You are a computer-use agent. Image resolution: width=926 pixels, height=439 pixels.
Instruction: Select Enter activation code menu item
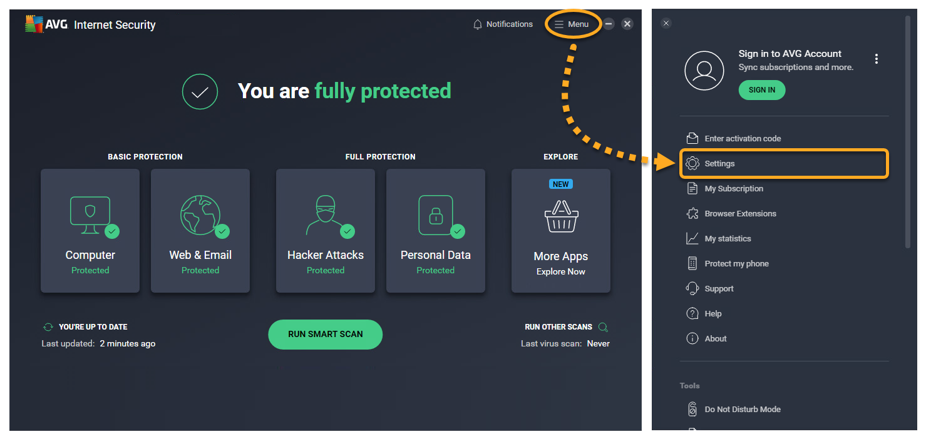click(743, 139)
